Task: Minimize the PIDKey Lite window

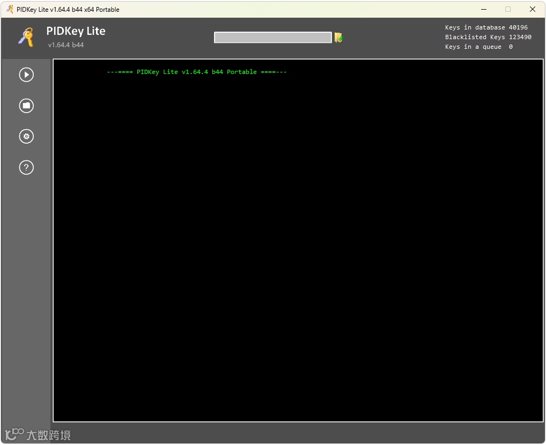Action: [x=484, y=10]
